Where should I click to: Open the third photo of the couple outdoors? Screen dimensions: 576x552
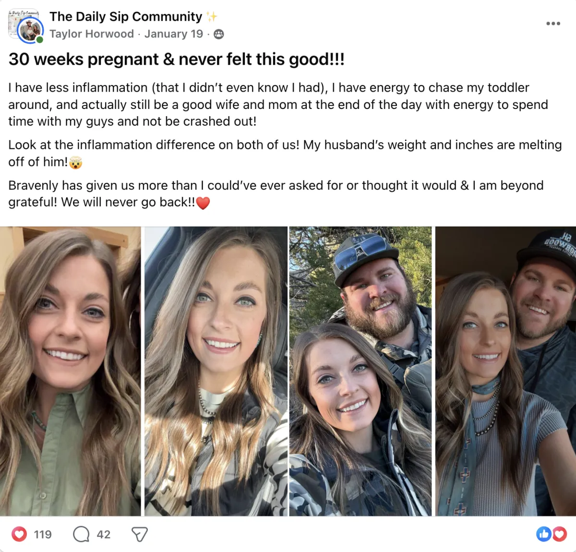tap(360, 371)
